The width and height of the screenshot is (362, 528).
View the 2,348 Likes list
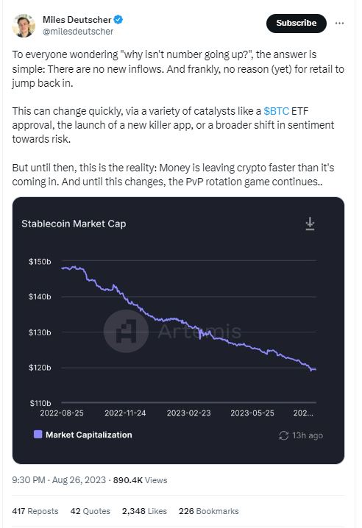tap(144, 511)
